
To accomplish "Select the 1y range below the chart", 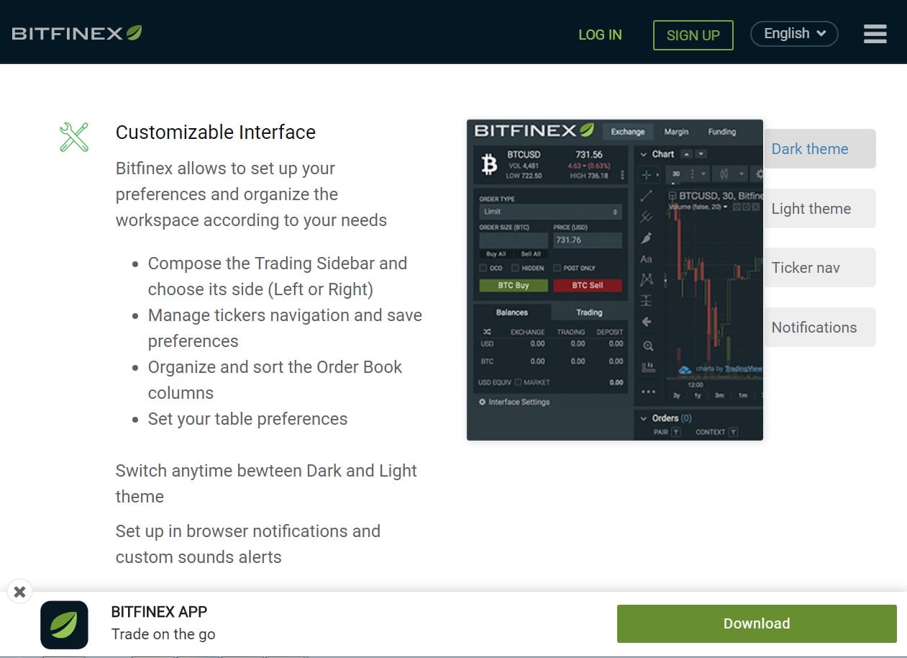I will pyautogui.click(x=698, y=395).
